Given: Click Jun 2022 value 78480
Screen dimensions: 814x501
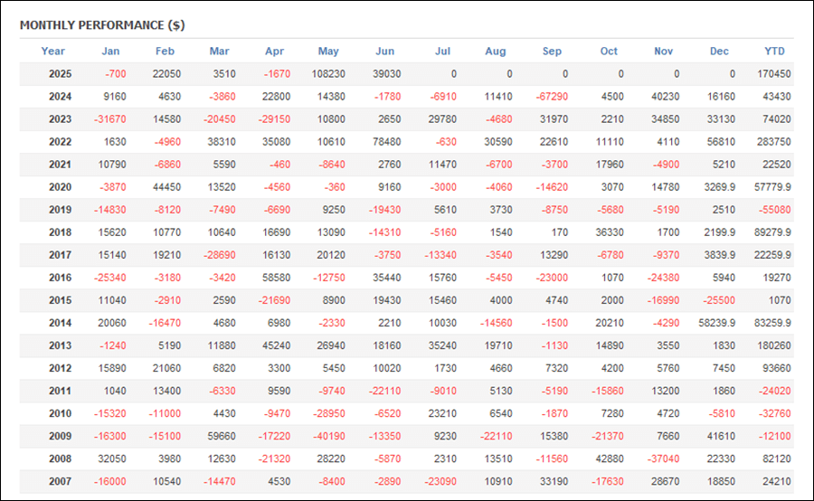Looking at the screenshot, I should tap(387, 142).
